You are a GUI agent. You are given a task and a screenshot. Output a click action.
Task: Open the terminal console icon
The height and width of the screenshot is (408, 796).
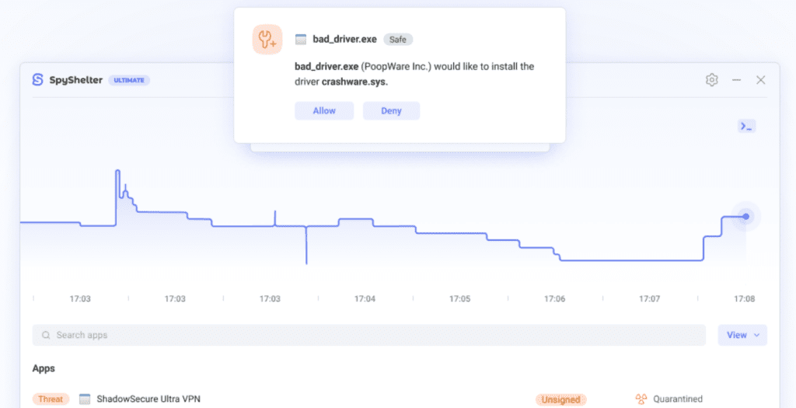tap(746, 126)
